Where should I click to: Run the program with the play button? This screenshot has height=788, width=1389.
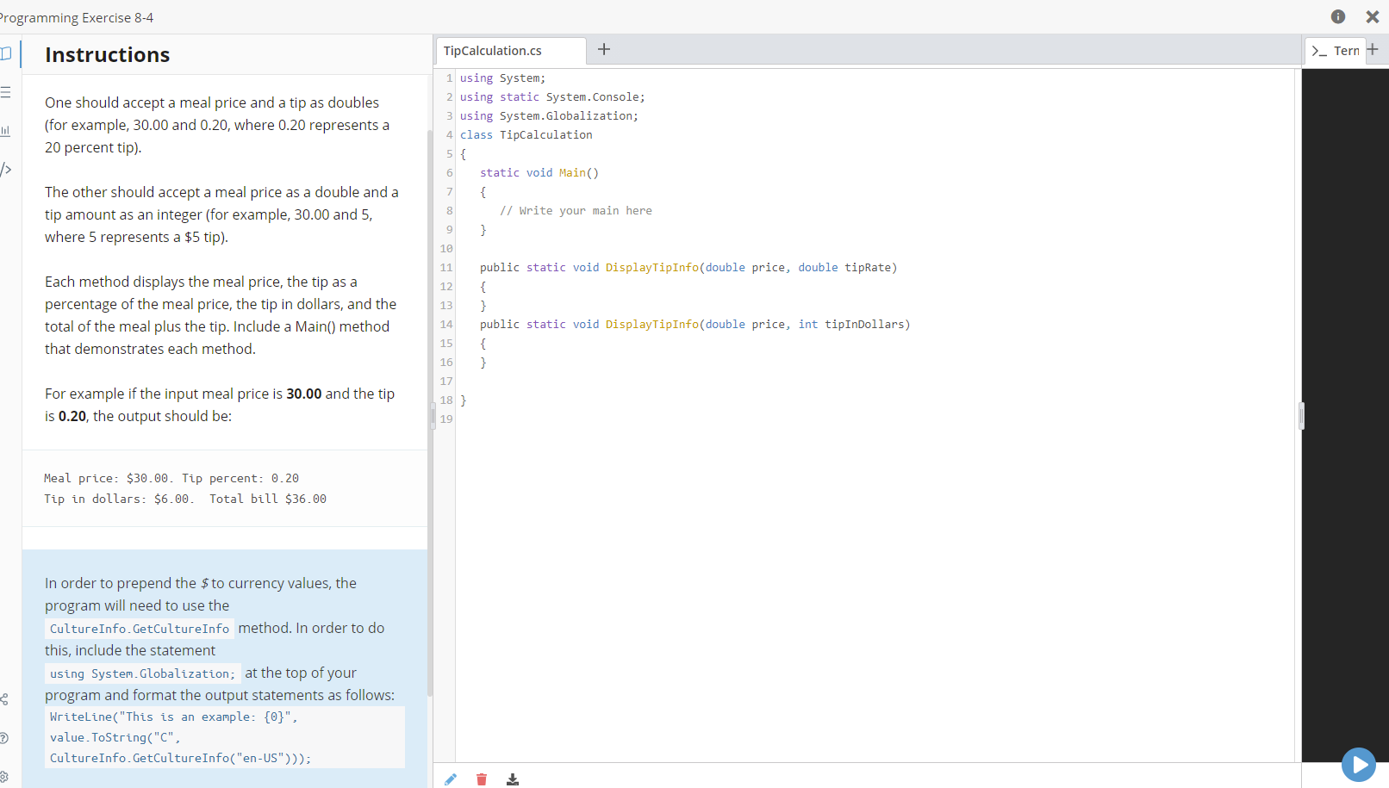pyautogui.click(x=1359, y=764)
